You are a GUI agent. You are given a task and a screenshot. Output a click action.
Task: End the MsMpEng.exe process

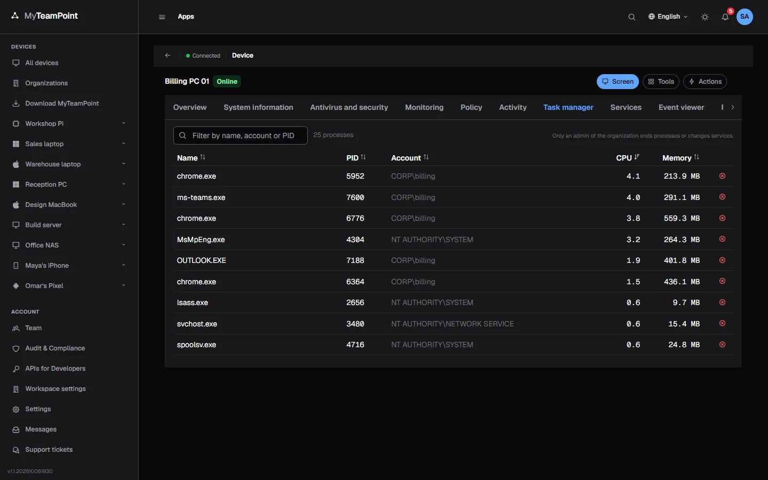(722, 239)
